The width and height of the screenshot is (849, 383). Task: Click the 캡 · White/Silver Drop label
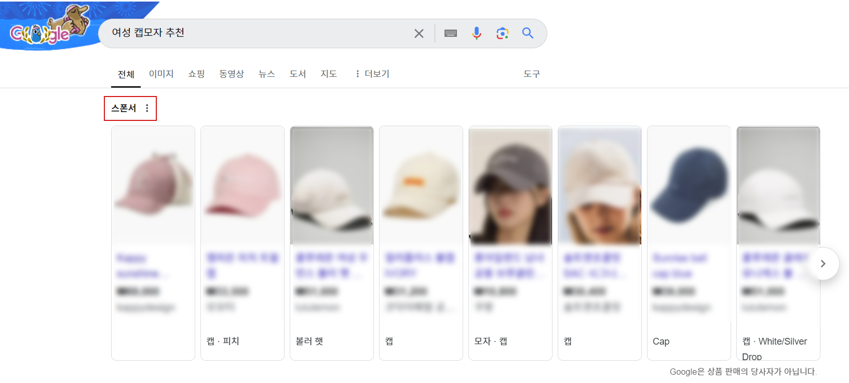click(775, 348)
